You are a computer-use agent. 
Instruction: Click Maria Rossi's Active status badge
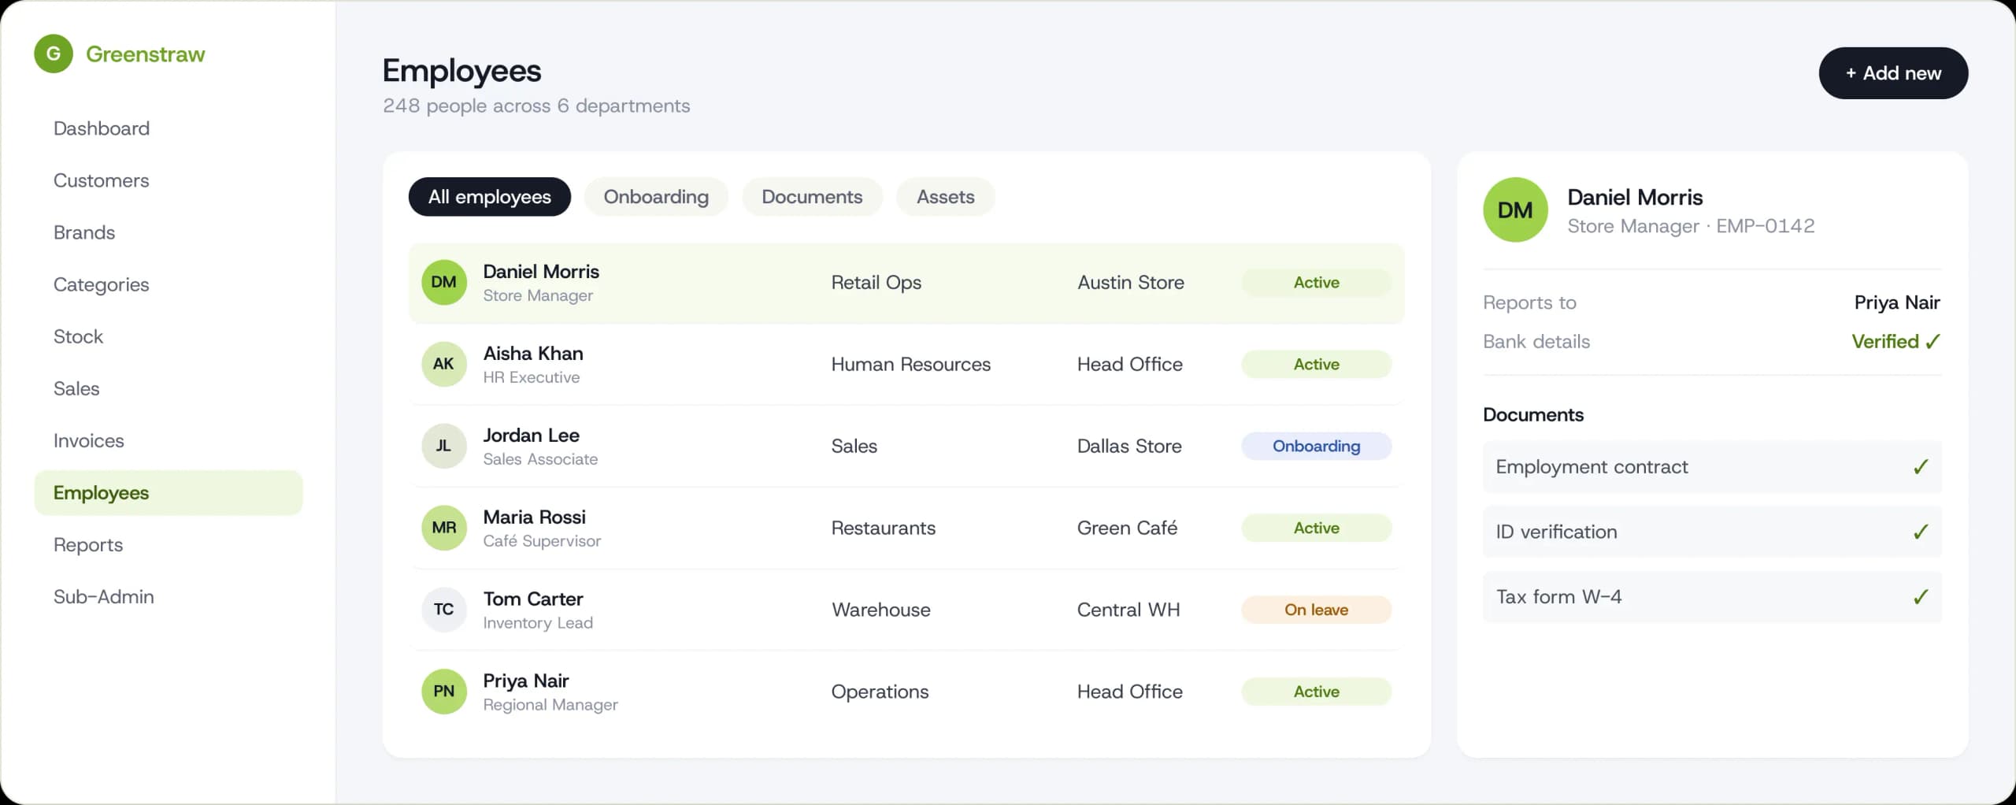[x=1317, y=528]
